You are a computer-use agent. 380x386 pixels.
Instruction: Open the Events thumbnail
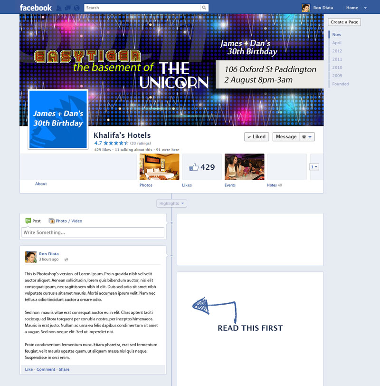(245, 167)
